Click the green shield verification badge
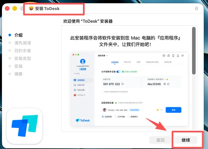 click(130, 72)
